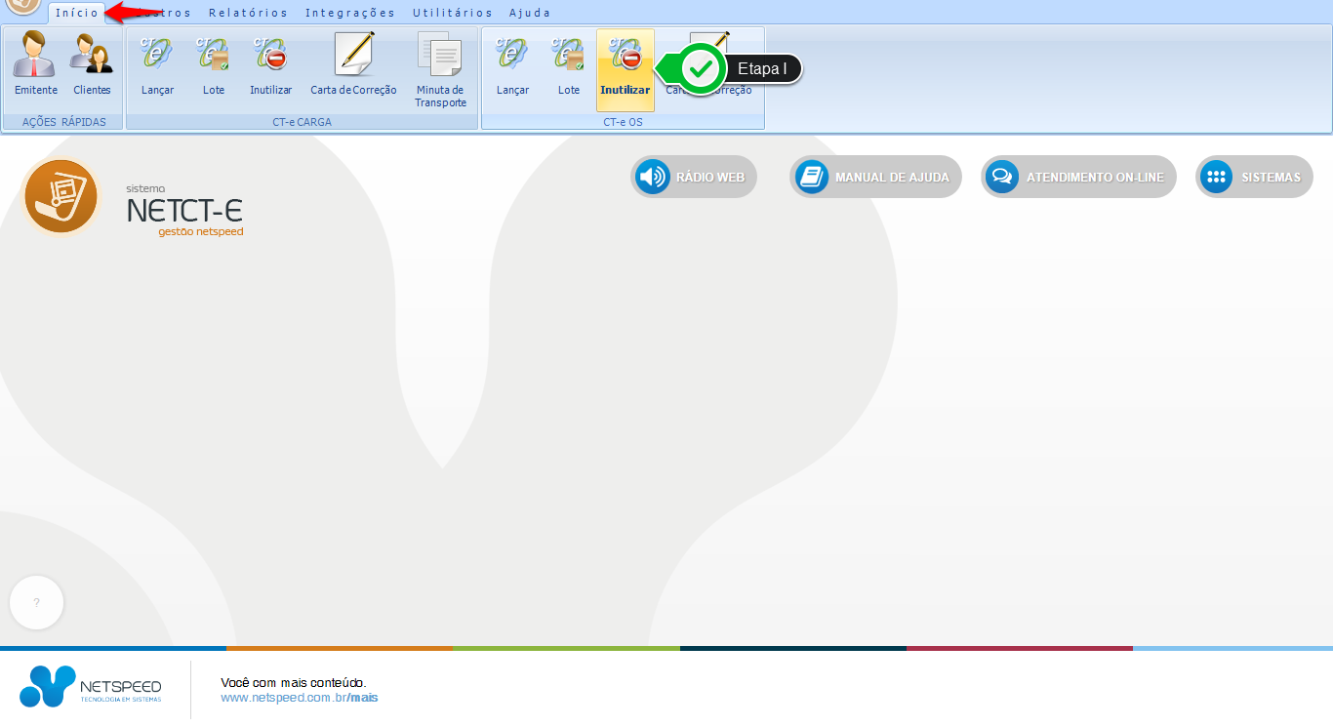1333x727 pixels.
Task: Open the Emitente quick action
Action: tap(36, 63)
